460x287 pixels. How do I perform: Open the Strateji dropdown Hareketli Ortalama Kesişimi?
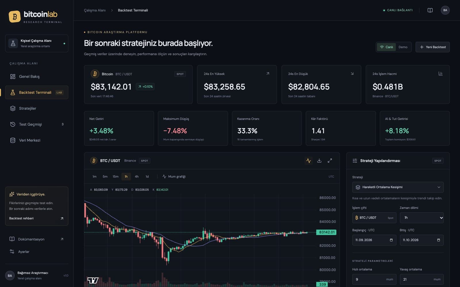pos(398,187)
